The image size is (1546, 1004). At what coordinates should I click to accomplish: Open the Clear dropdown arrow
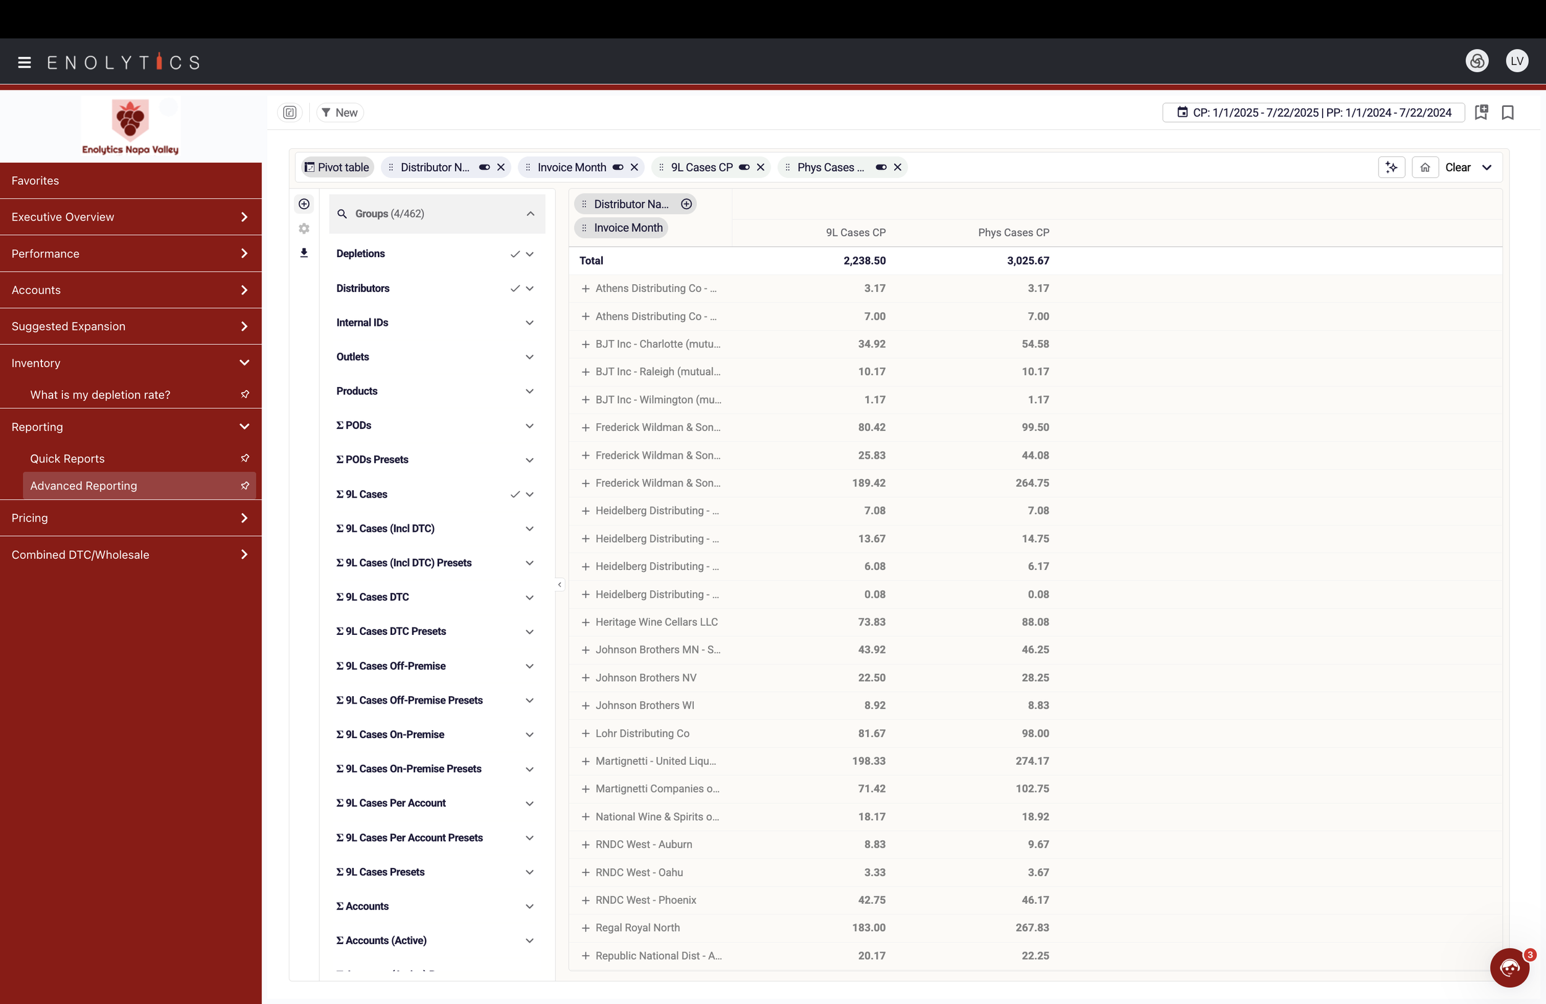1486,168
